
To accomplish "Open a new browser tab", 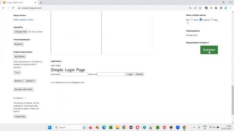I will coord(41,3).
